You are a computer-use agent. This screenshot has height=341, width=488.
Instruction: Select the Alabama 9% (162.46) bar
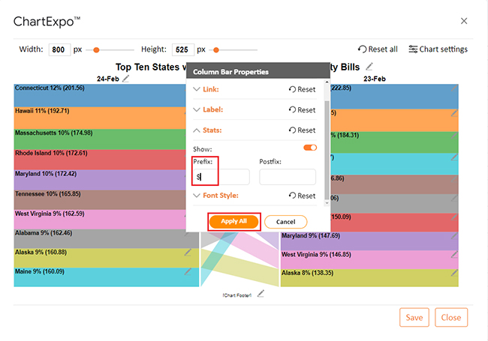(106, 238)
